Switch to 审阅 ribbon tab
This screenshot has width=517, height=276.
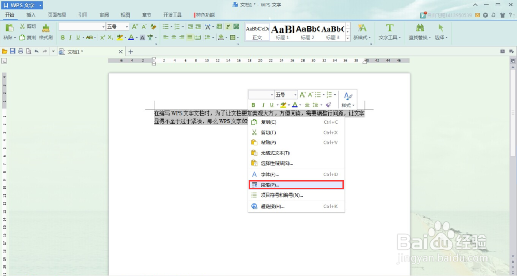[104, 15]
